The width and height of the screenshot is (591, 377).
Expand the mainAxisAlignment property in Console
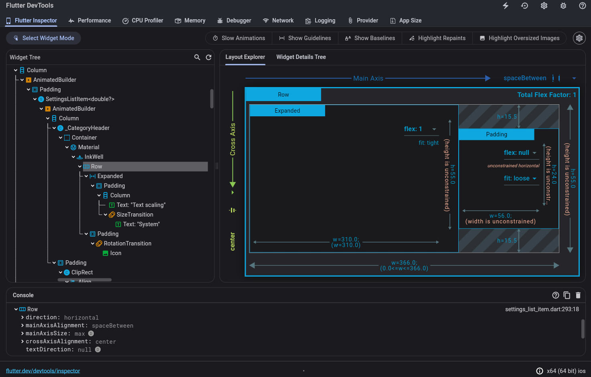(22, 325)
